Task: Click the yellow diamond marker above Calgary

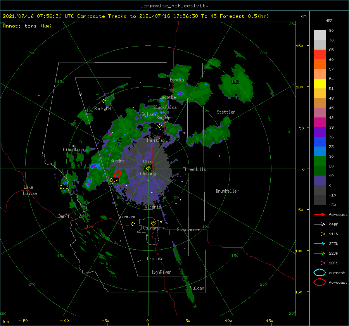Action: (x=153, y=223)
